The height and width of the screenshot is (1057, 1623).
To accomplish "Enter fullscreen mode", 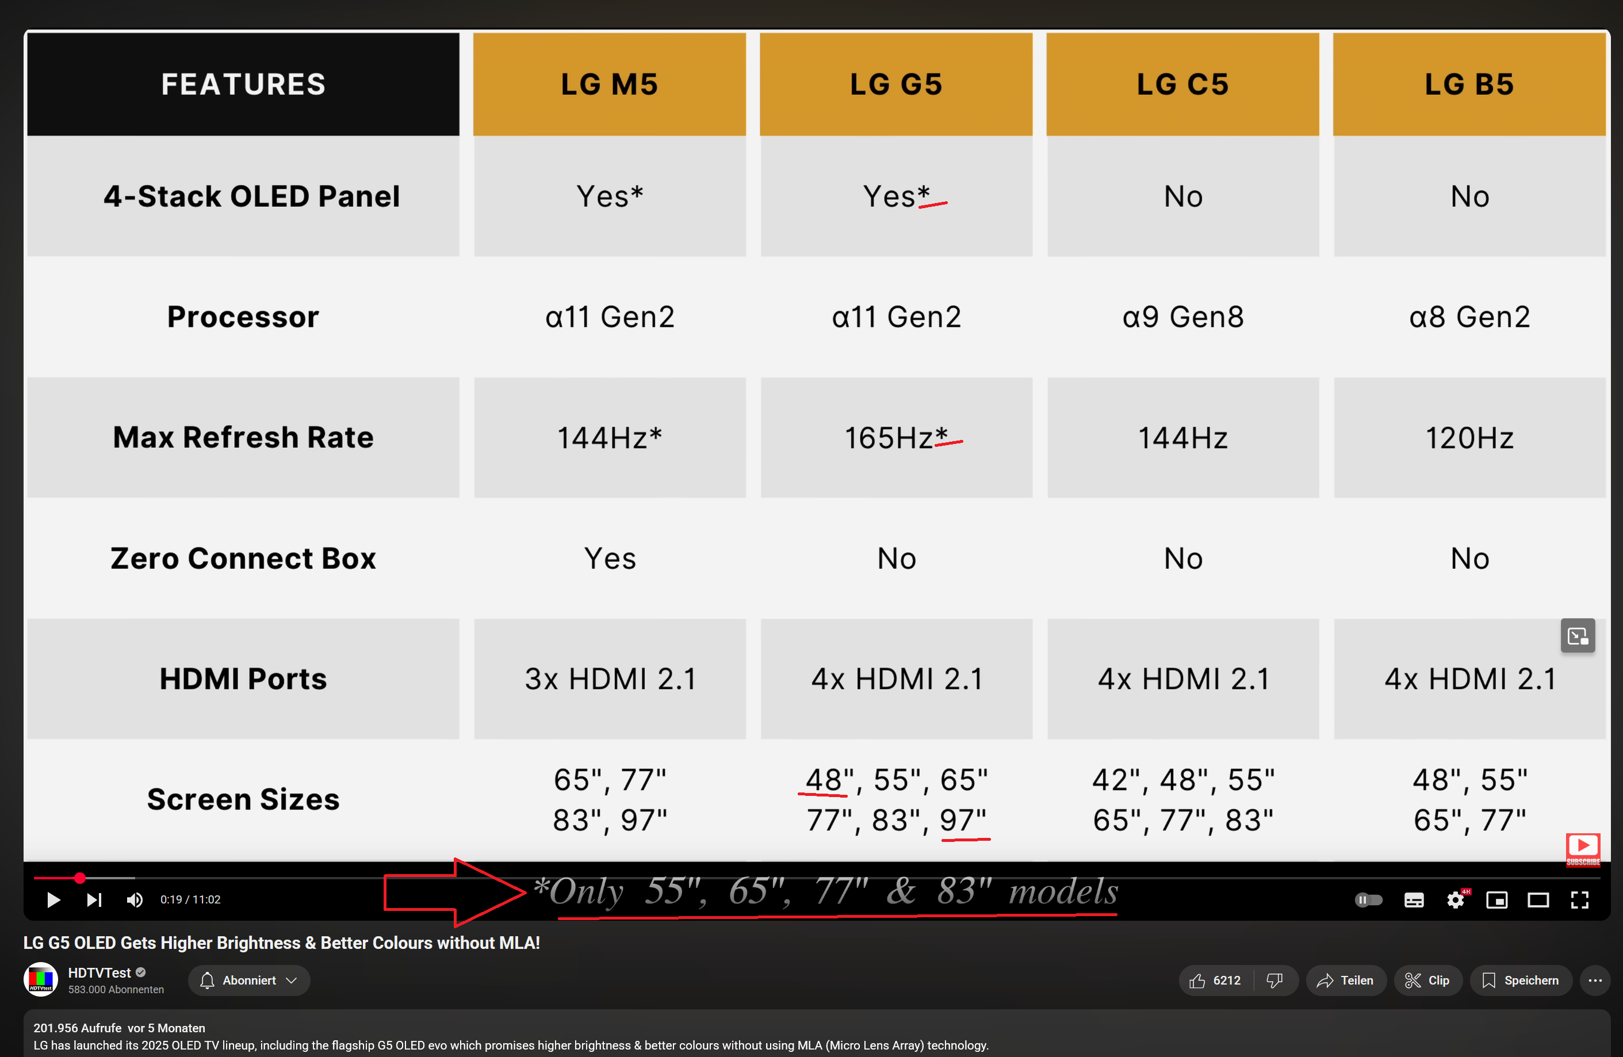I will click(x=1579, y=900).
